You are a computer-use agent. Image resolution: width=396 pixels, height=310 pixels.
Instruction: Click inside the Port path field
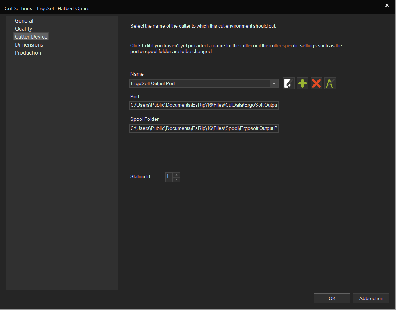(x=204, y=105)
